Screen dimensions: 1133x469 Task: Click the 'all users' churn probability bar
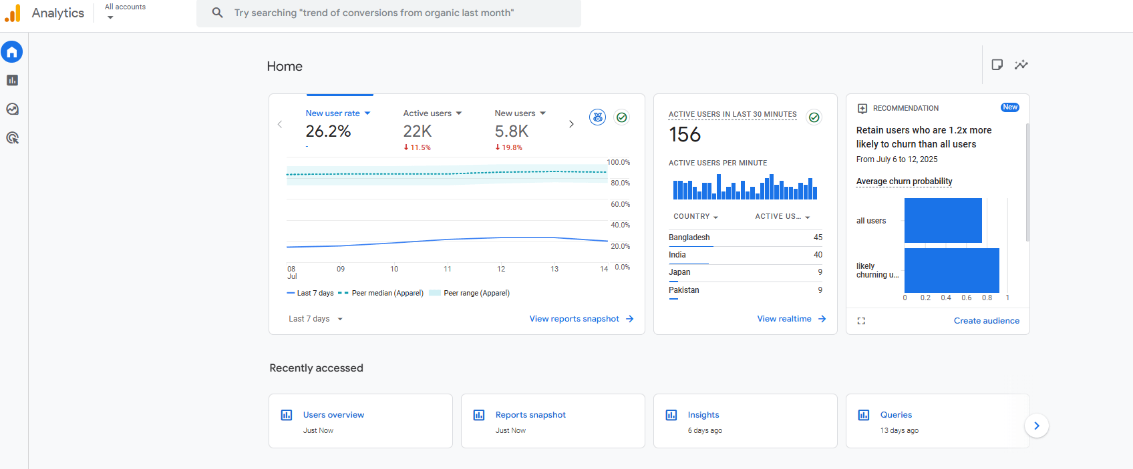(x=943, y=221)
